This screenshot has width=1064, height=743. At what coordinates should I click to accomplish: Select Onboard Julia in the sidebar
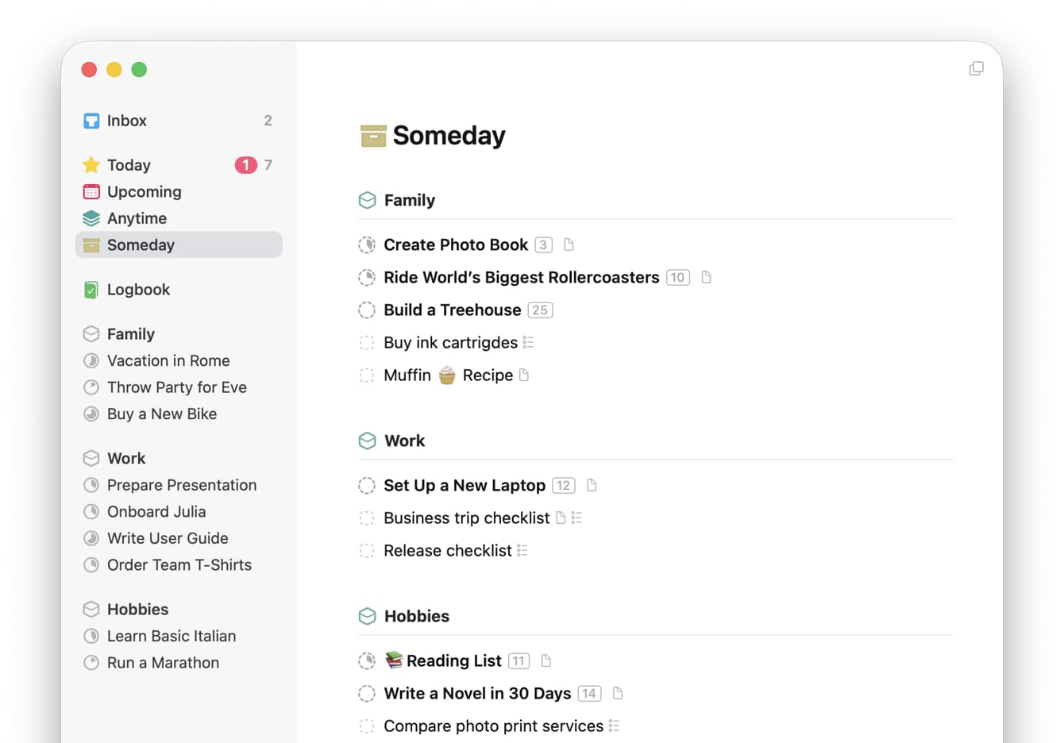point(156,511)
